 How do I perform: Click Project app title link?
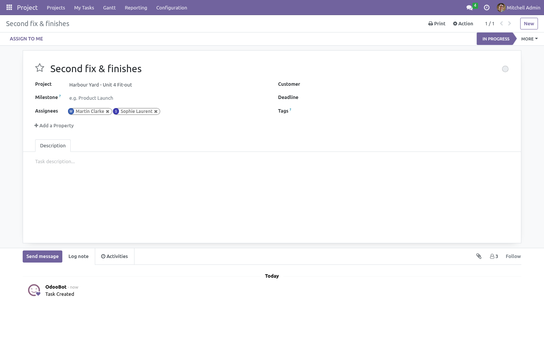27,8
